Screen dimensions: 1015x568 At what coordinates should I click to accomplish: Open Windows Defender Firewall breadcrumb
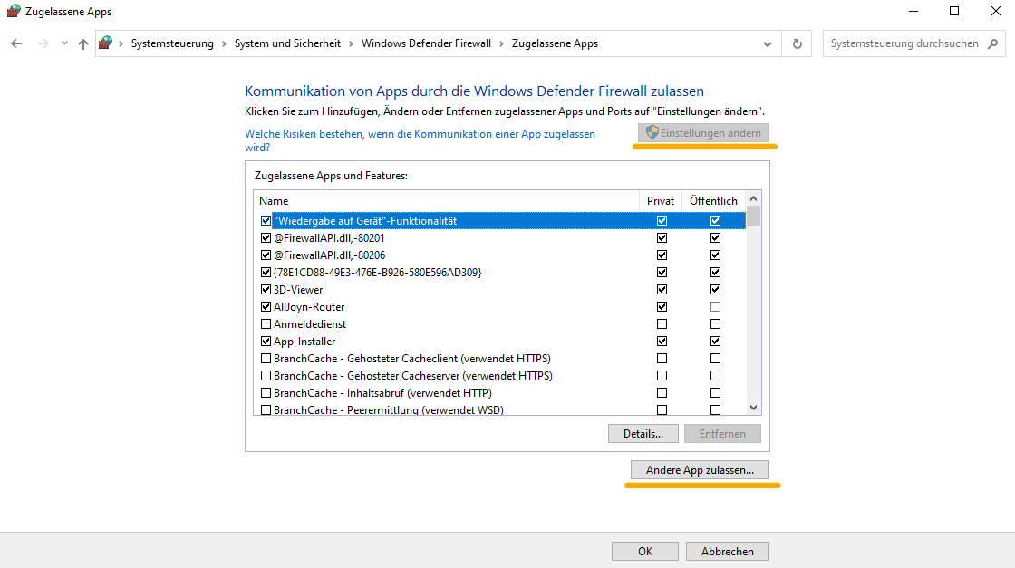[x=423, y=43]
